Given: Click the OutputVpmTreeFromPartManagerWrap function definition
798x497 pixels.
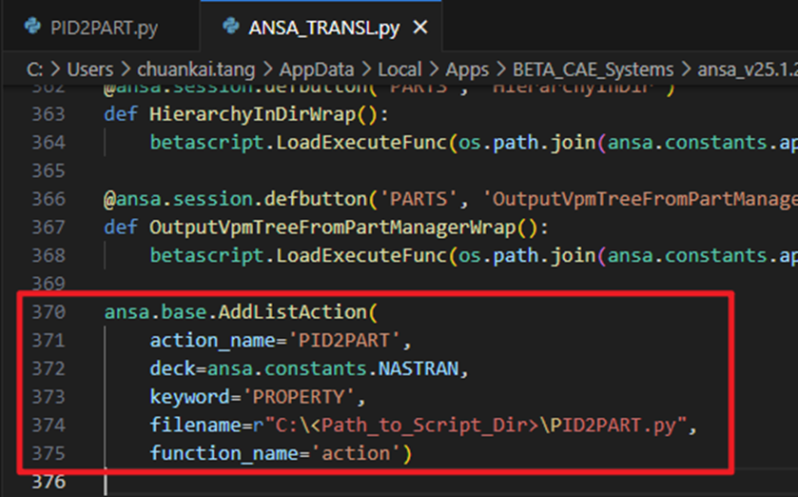Looking at the screenshot, I should tap(336, 228).
